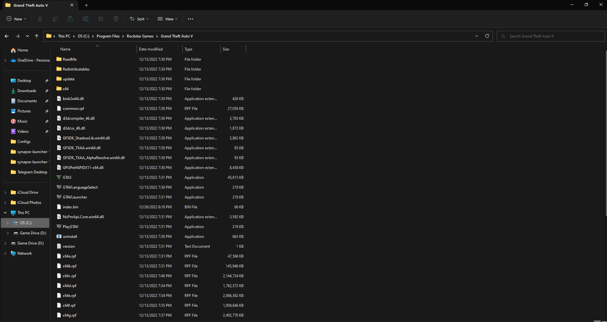
Task: Refresh the current folder view
Action: [487, 36]
